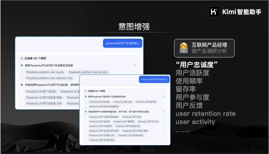Click bullet dot before 详细说明用户忠诚度的衡量指标
Viewport: 269px width, 154px height.
86,112
